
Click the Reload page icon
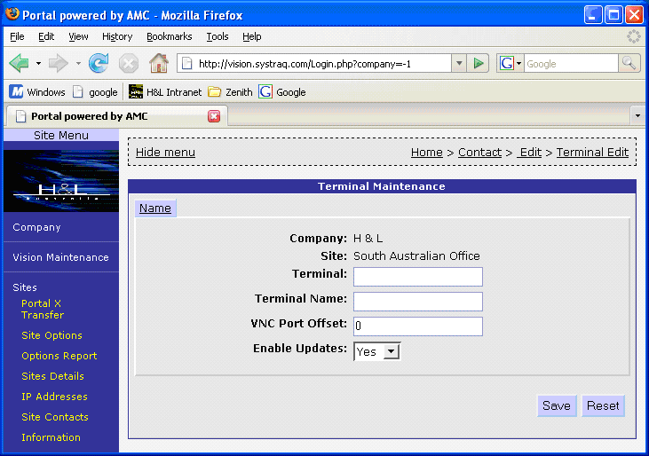99,63
